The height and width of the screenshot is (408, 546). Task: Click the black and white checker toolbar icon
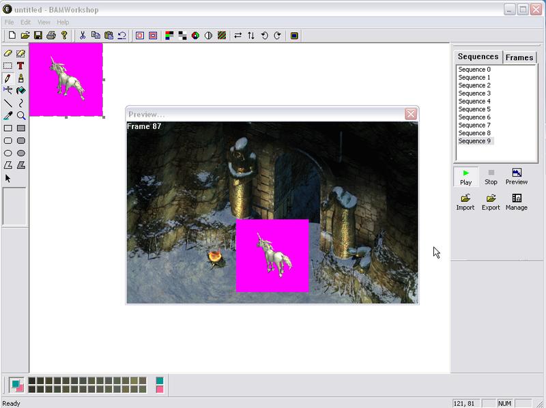tap(182, 35)
